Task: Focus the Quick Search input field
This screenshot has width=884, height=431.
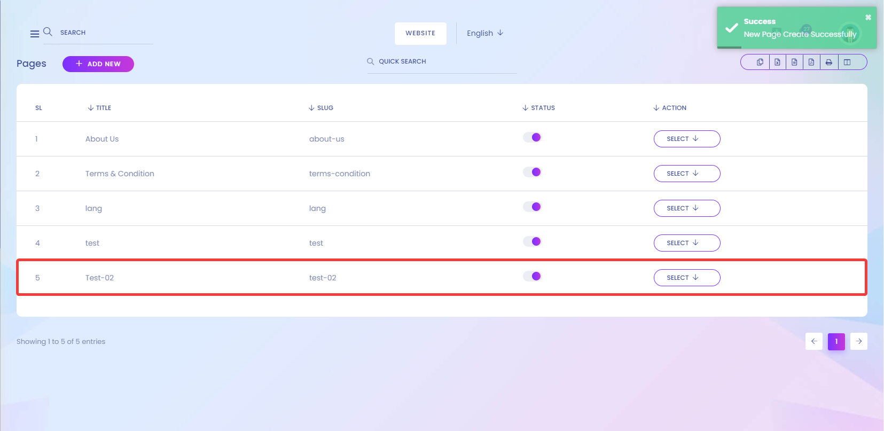Action: (x=442, y=62)
